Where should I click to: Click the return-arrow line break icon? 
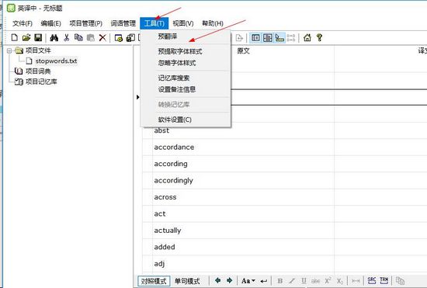[x=263, y=281]
